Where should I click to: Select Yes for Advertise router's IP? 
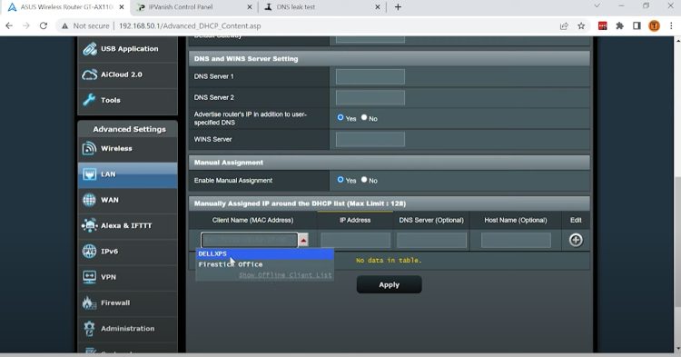(x=340, y=118)
